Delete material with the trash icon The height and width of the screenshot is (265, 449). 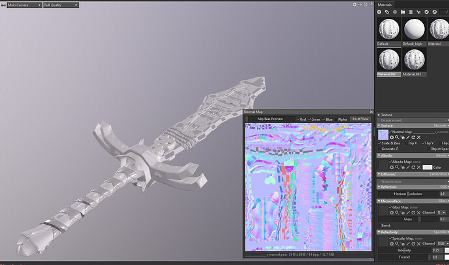pos(411,12)
